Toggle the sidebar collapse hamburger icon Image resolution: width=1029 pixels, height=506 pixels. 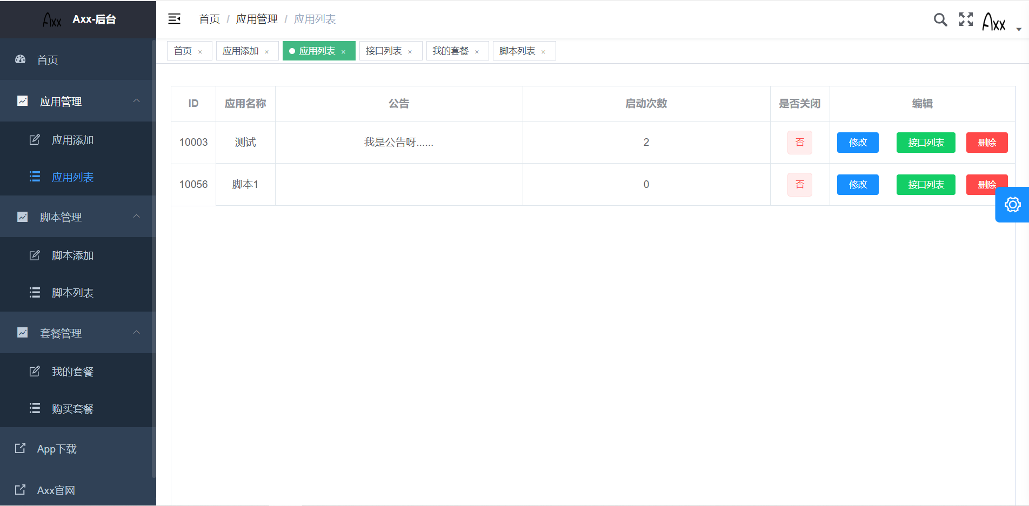click(174, 19)
